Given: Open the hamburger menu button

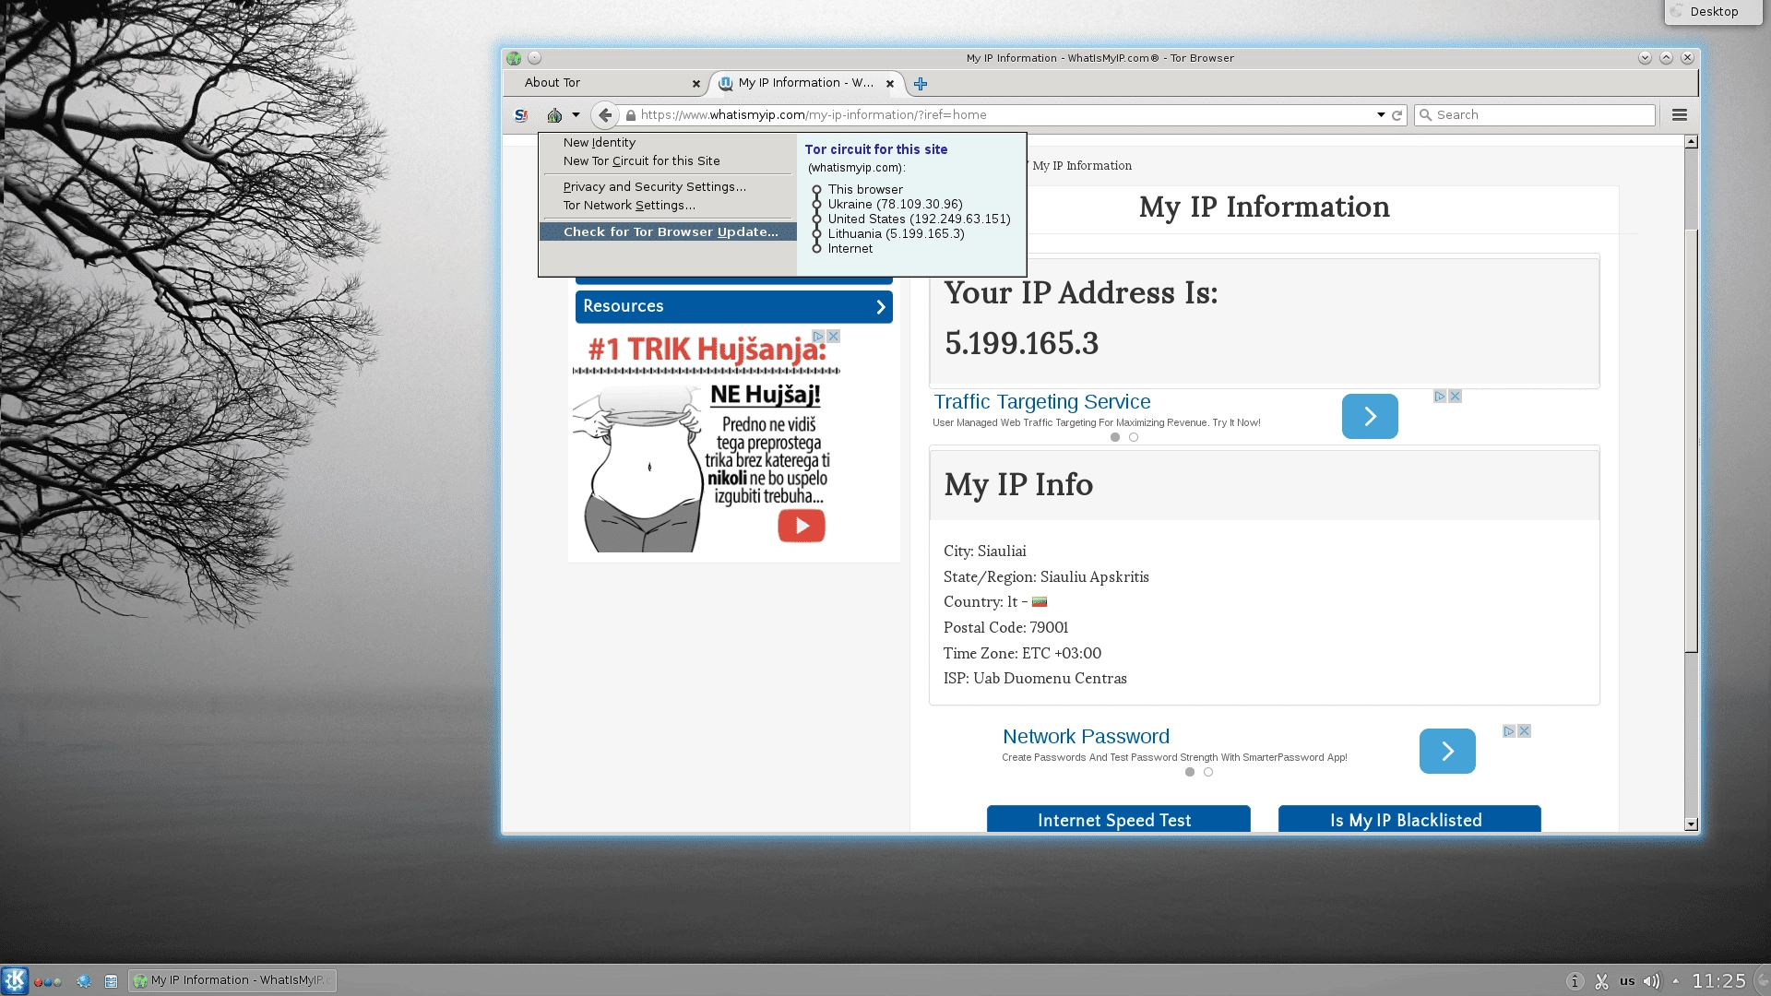Looking at the screenshot, I should tap(1680, 115).
